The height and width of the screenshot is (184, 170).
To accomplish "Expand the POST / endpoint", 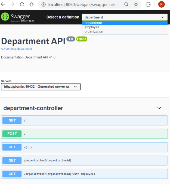I will pos(84,134).
